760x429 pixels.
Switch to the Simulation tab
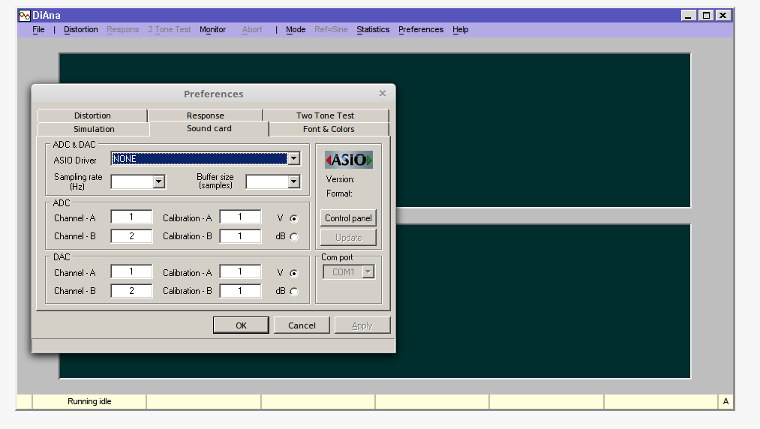coord(94,129)
